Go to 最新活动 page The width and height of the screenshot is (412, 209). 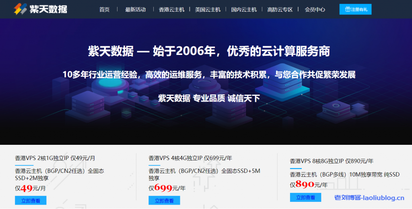(135, 10)
